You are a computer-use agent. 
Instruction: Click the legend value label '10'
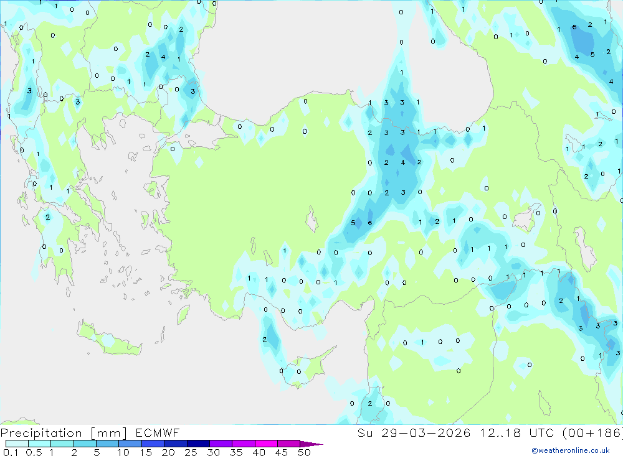point(123,452)
